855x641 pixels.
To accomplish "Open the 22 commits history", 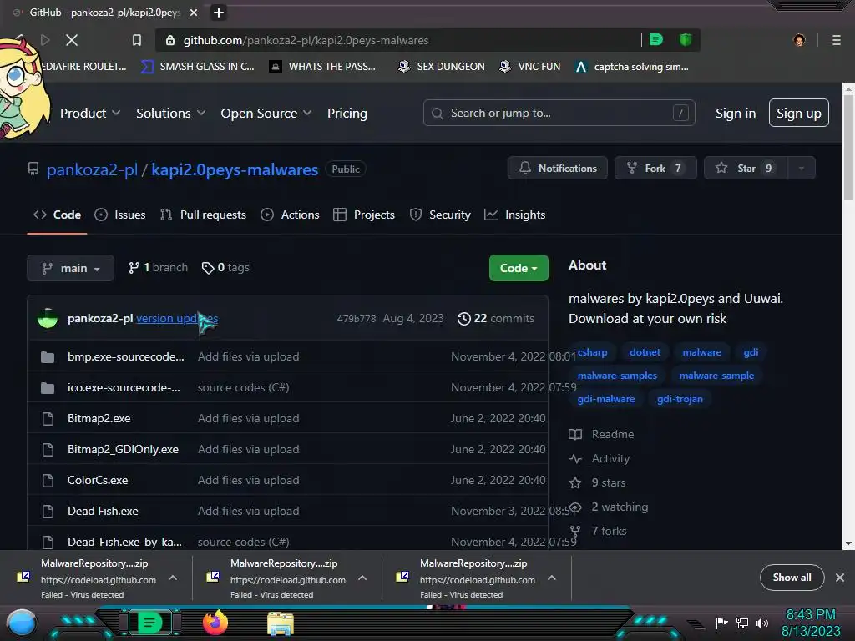I will click(x=496, y=318).
